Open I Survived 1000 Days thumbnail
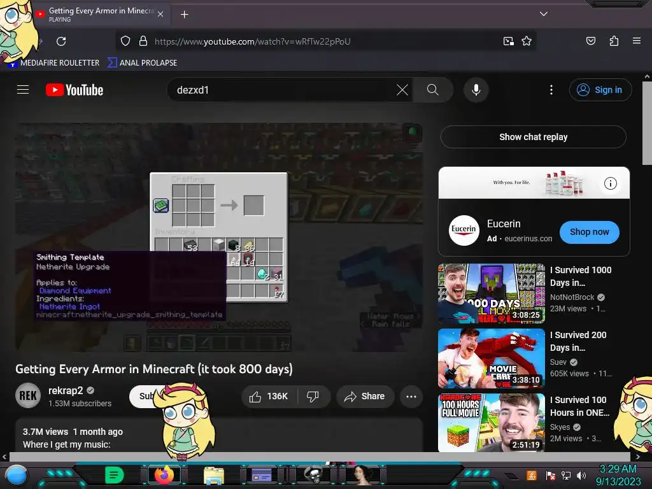 [x=491, y=294]
